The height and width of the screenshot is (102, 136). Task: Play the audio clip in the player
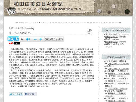point(22,39)
